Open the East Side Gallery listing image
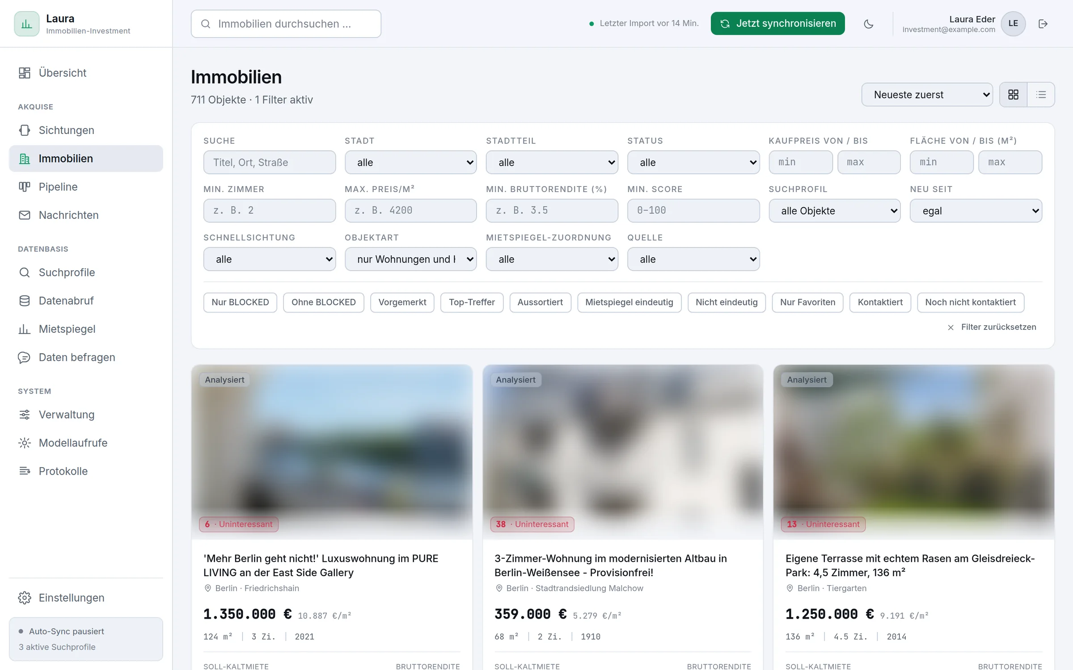The image size is (1073, 670). coord(332,451)
